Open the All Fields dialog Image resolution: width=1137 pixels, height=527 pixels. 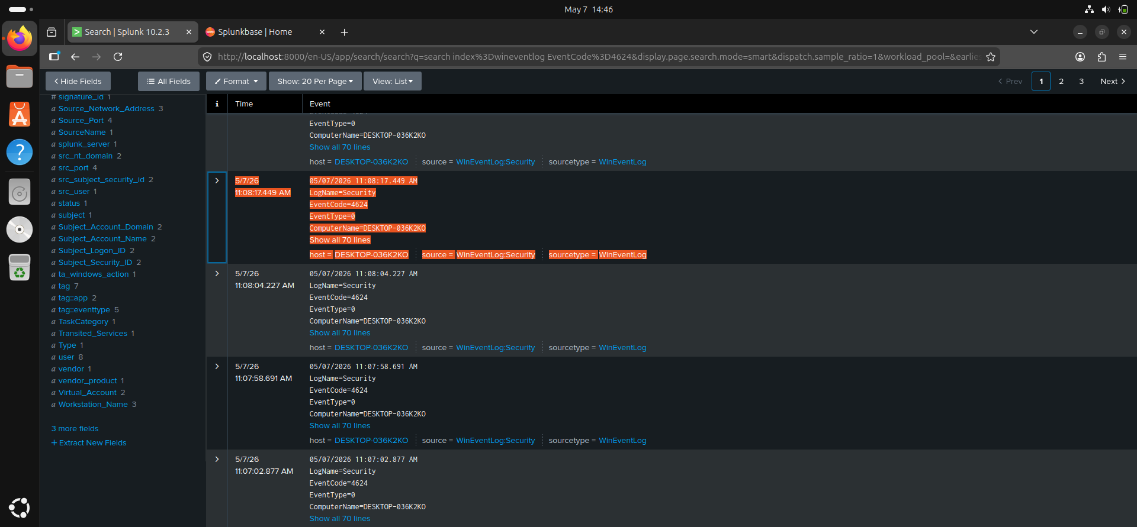pos(169,81)
